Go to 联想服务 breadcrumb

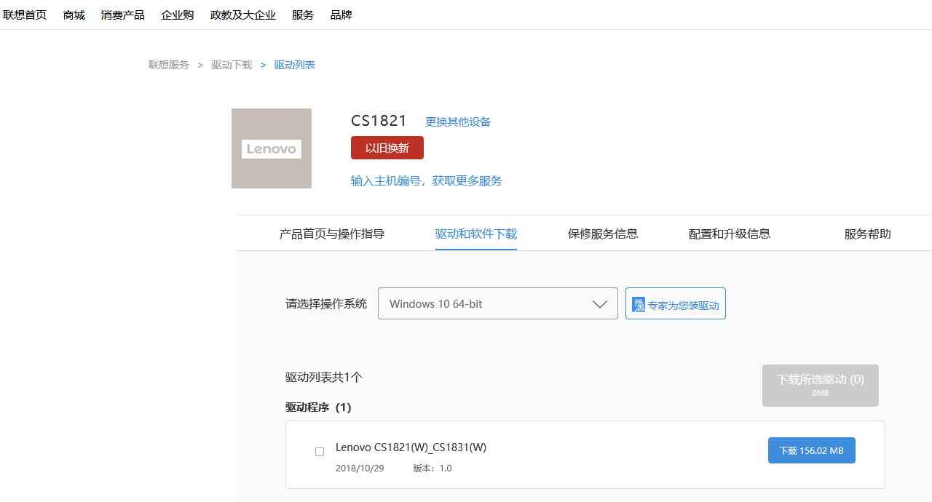point(169,65)
